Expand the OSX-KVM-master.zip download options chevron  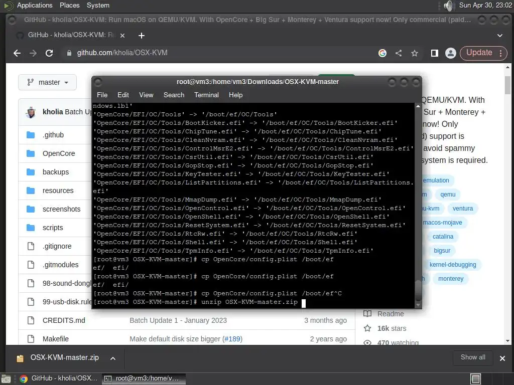(113, 358)
